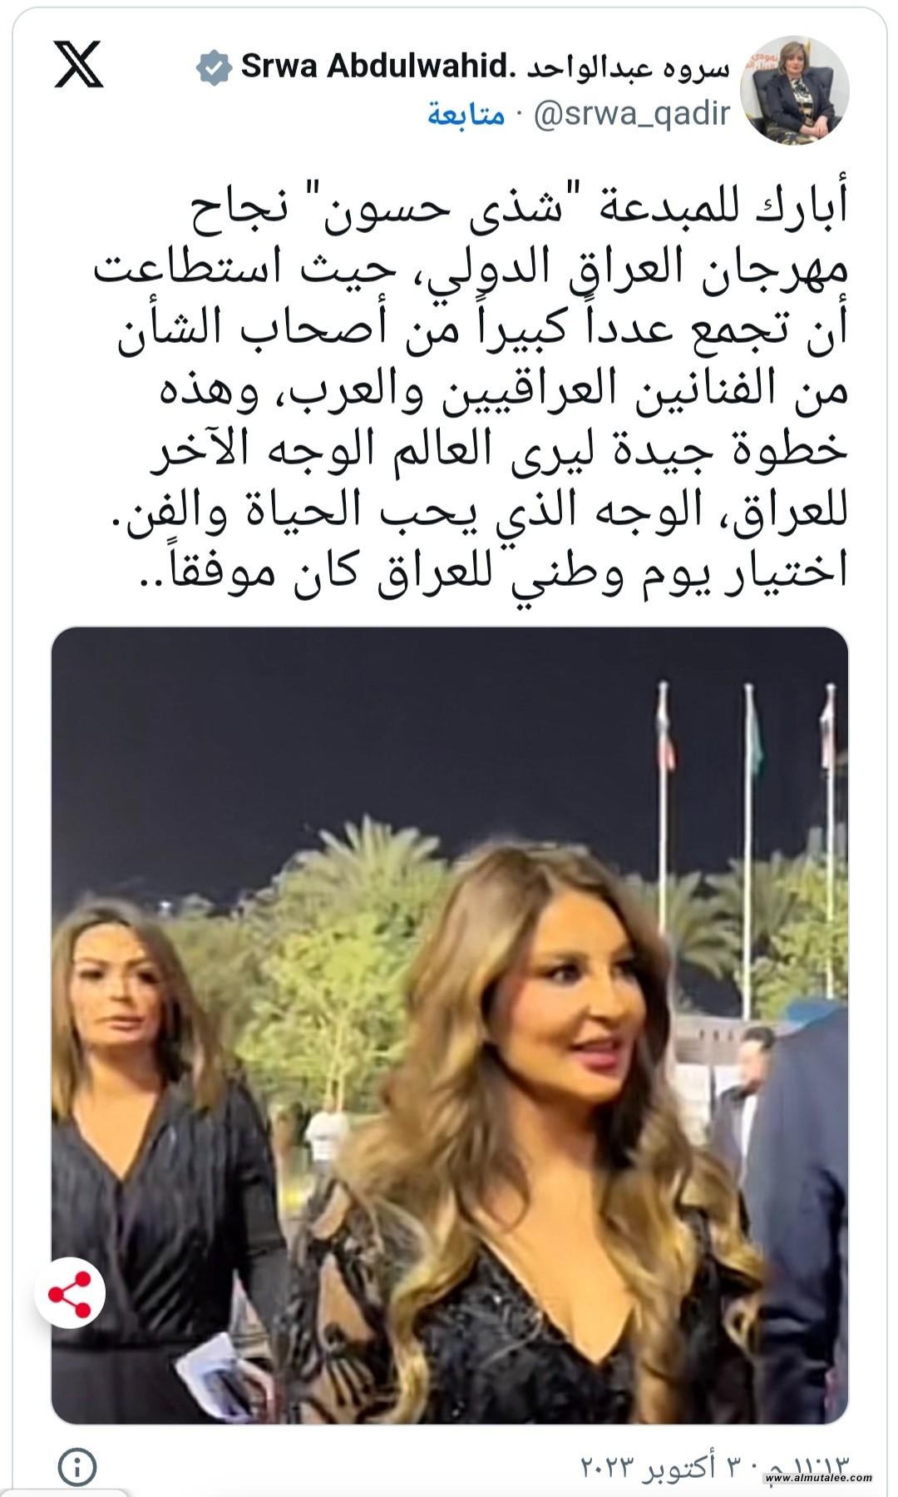Open the embedded tweet photo
898x1497 pixels.
click(x=450, y=1025)
